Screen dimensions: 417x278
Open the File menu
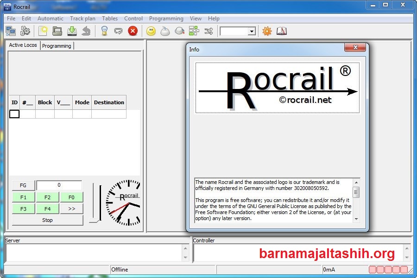(11, 19)
